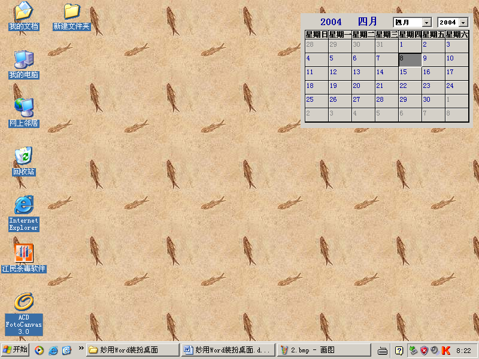Viewport: 479px width, 359px height.
Task: Select April 13 in the calendar
Action: click(x=363, y=74)
